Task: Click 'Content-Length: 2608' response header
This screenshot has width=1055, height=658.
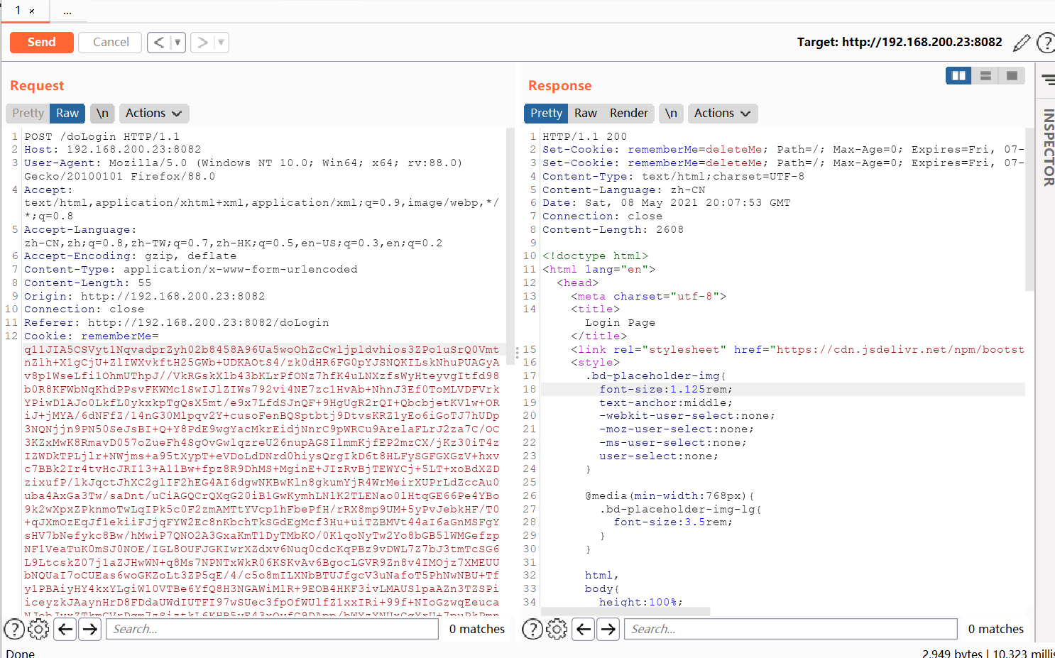Action: [x=613, y=229]
